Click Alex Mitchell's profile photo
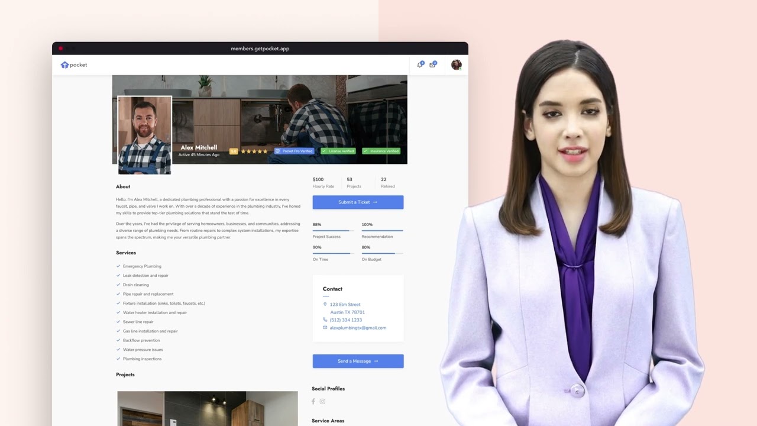 click(x=145, y=135)
